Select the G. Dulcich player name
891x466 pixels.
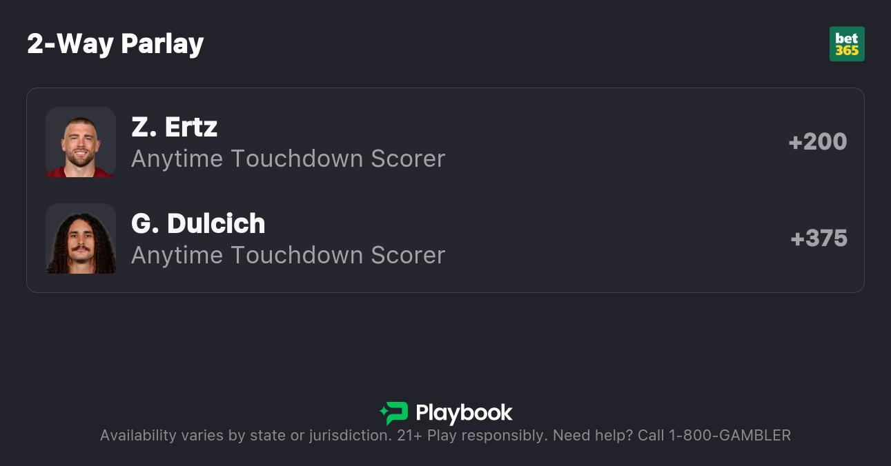198,223
